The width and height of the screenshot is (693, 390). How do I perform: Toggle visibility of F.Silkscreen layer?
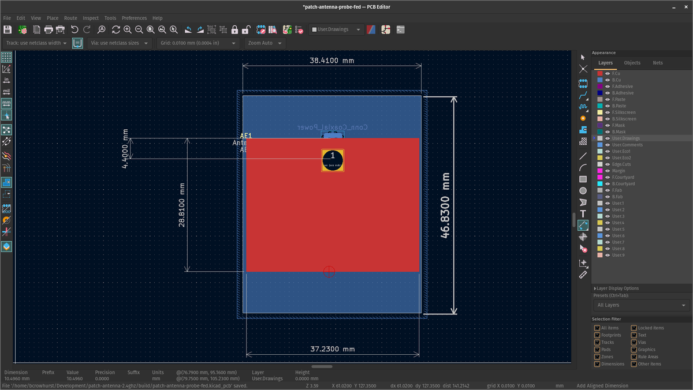point(608,112)
